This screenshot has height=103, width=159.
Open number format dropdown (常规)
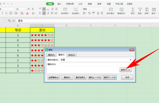(103, 9)
